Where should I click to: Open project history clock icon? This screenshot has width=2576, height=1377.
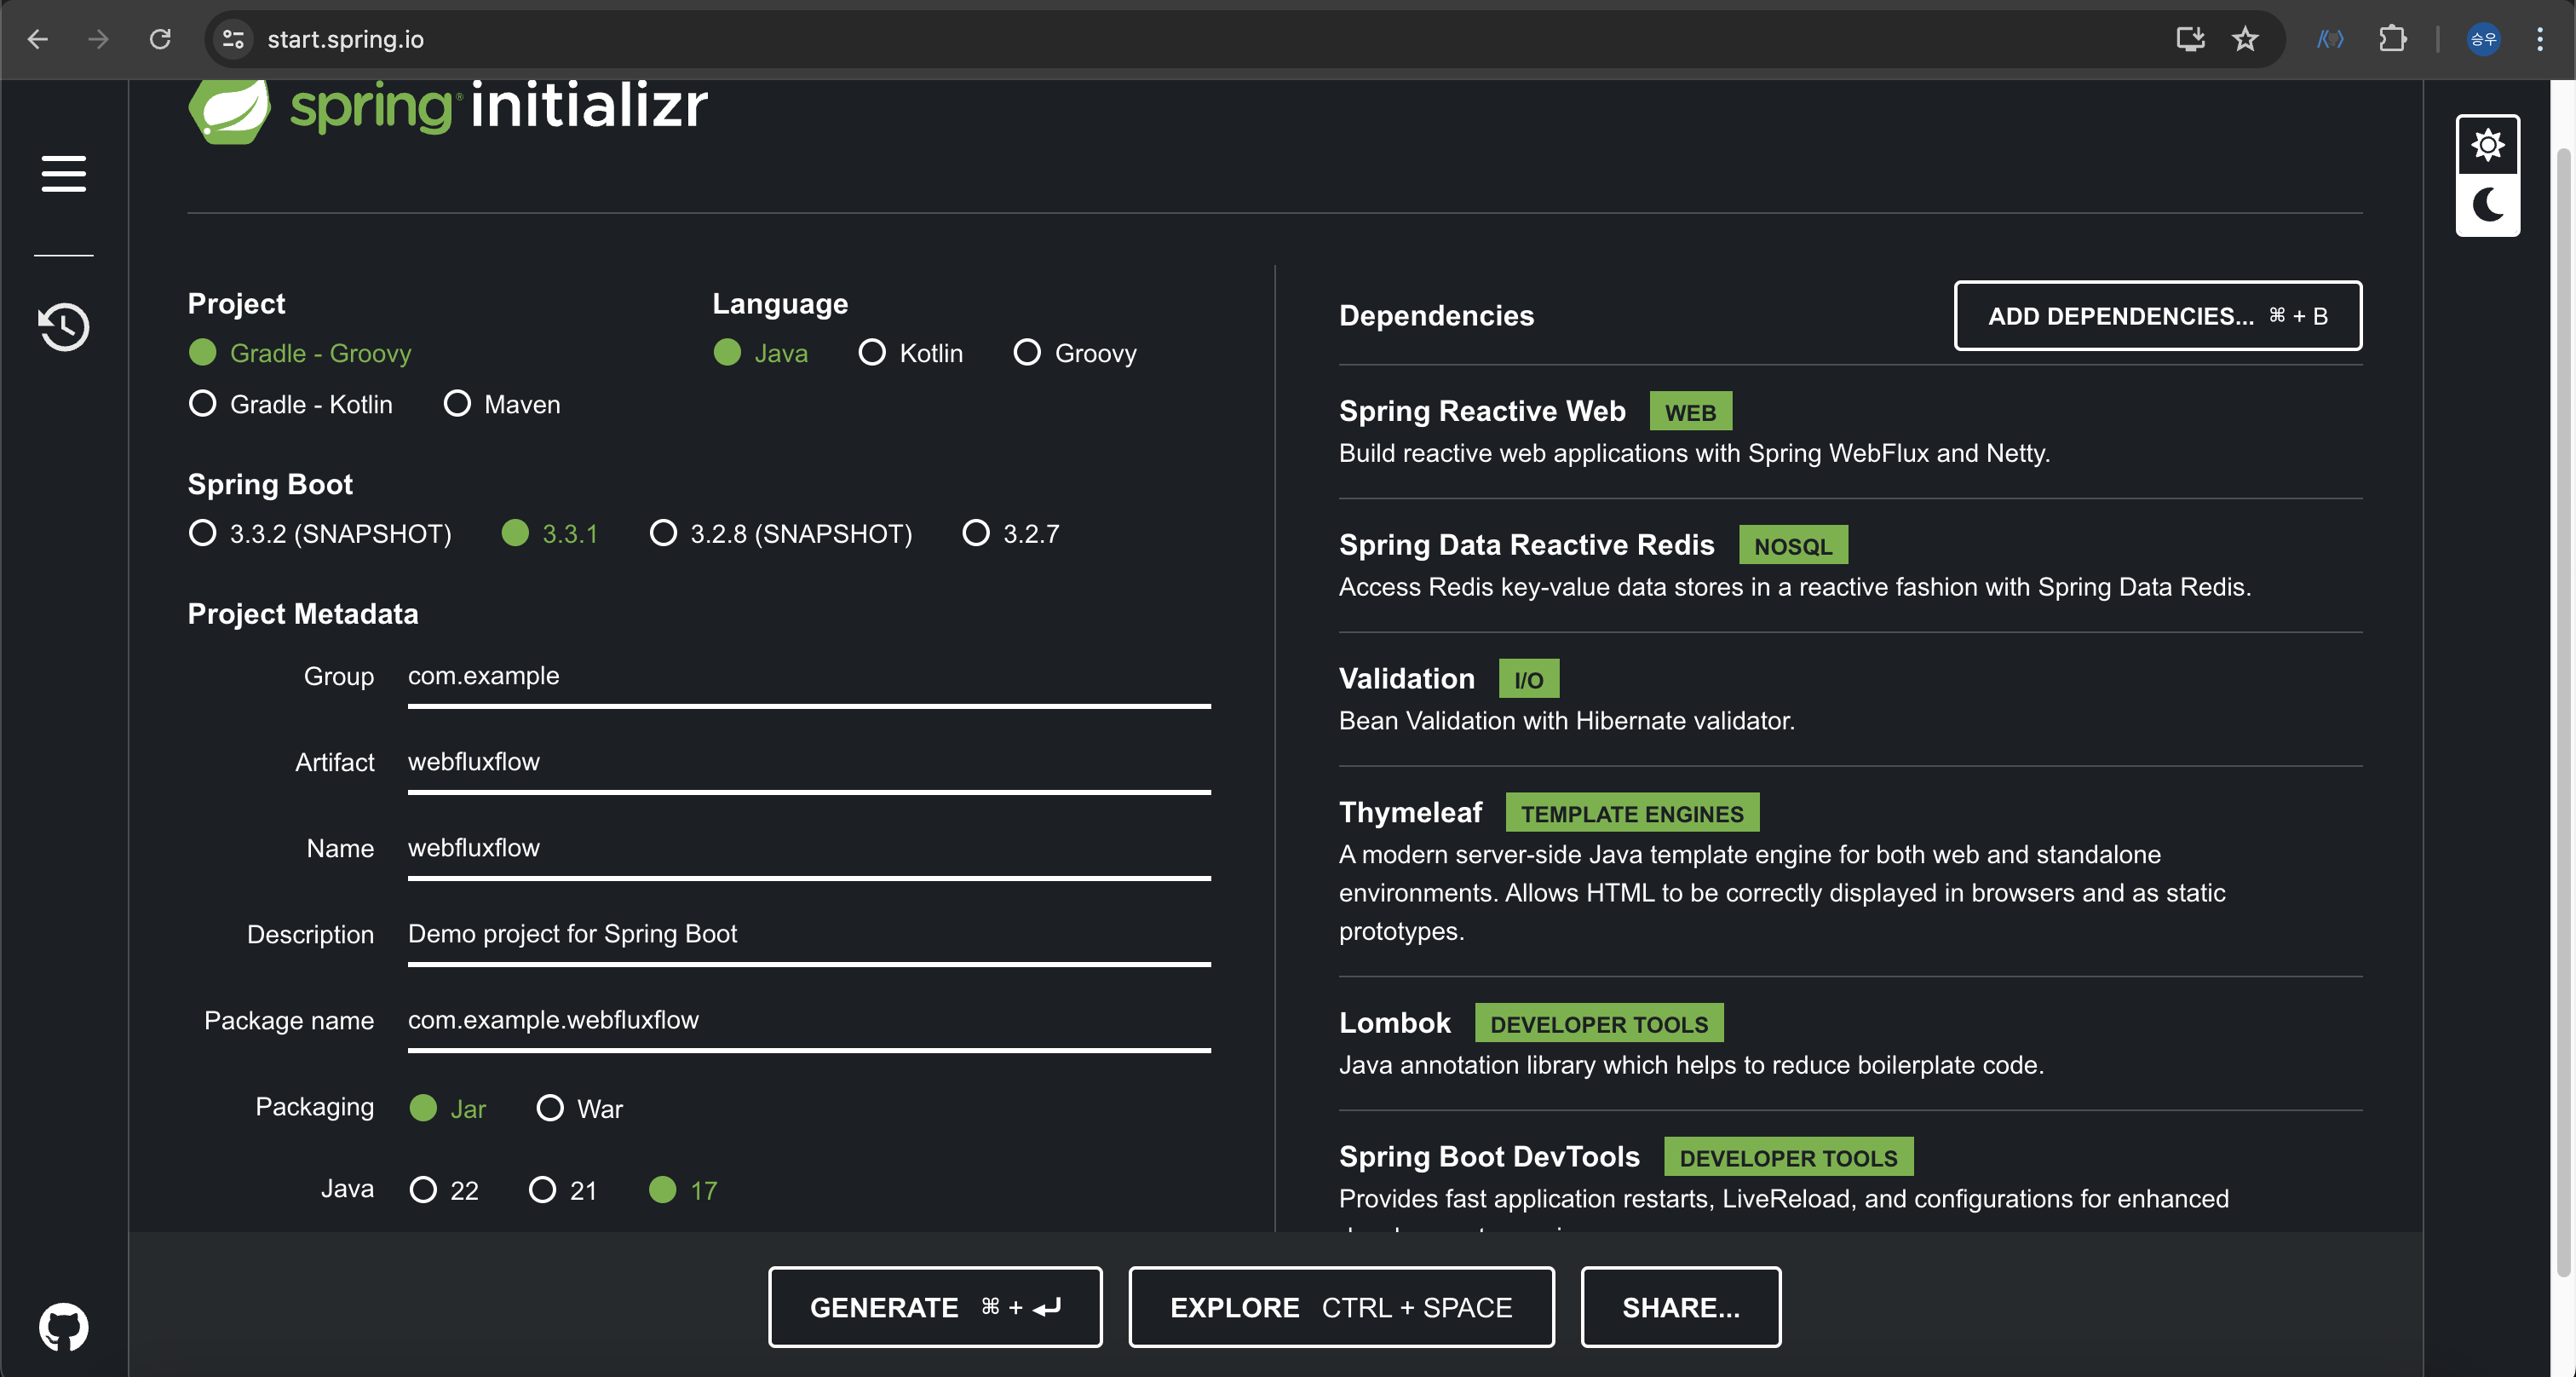(x=63, y=326)
